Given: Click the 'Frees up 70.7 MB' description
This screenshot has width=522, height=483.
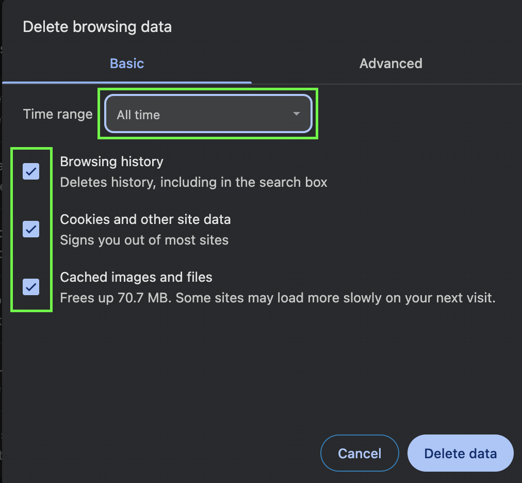Looking at the screenshot, I should tap(117, 298).
